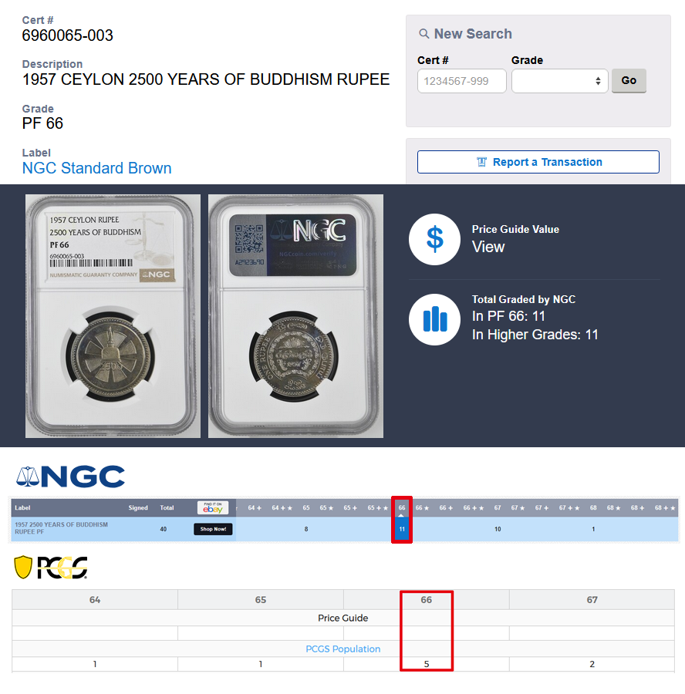This screenshot has height=694, width=685.
Task: Click the transaction icon in Report button
Action: (x=482, y=162)
